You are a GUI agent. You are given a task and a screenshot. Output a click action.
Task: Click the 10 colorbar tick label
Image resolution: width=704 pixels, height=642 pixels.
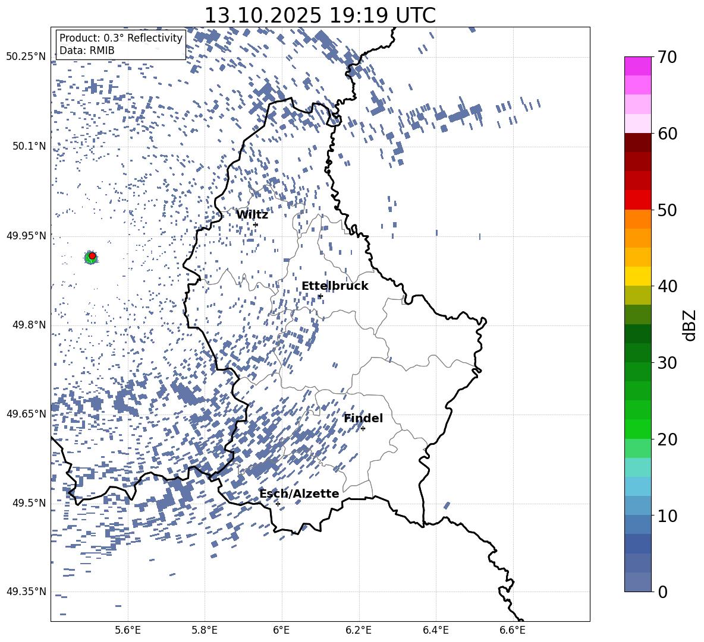[668, 516]
